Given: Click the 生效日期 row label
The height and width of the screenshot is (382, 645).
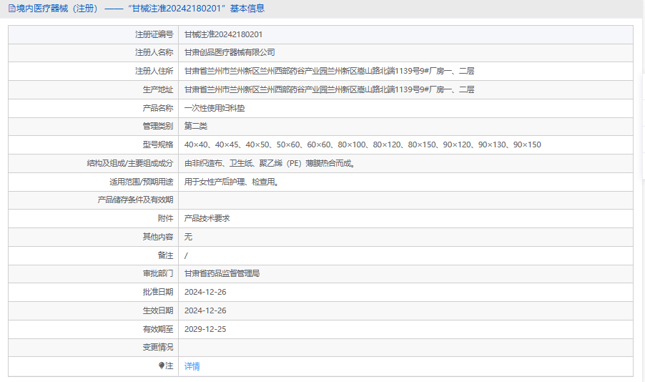Looking at the screenshot, I should [x=158, y=310].
